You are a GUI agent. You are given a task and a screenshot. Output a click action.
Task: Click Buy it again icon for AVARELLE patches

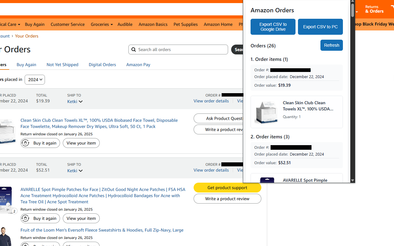[x=26, y=218]
